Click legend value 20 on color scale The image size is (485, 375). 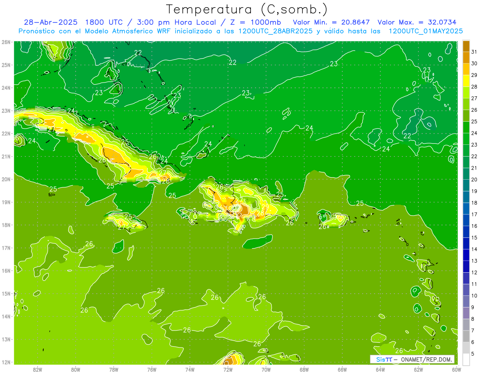tap(474, 179)
